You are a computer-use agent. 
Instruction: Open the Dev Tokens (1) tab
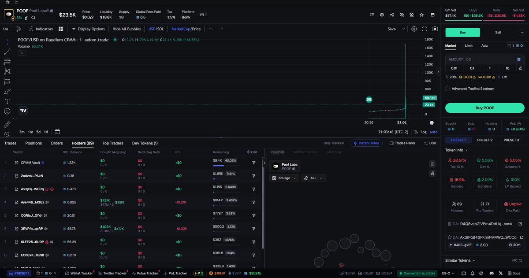145,143
